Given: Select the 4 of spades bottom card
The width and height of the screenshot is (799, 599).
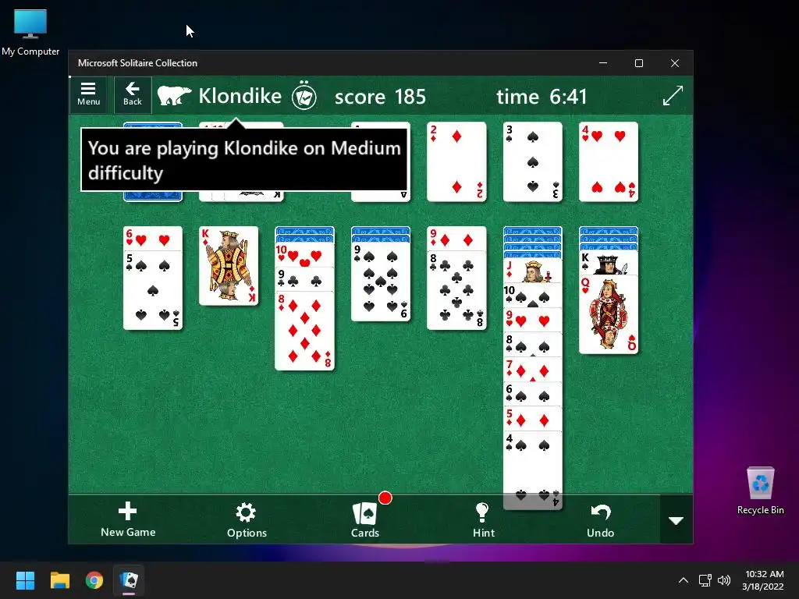Looking at the screenshot, I should (x=532, y=470).
